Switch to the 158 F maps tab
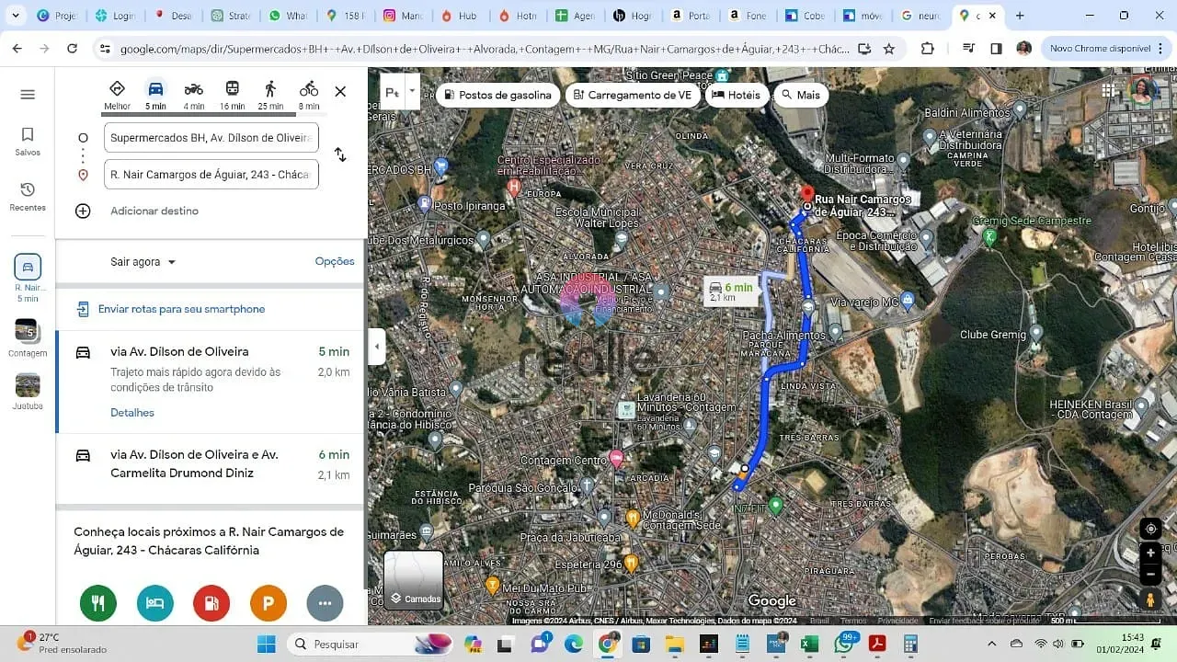This screenshot has height=662, width=1177. [x=345, y=16]
